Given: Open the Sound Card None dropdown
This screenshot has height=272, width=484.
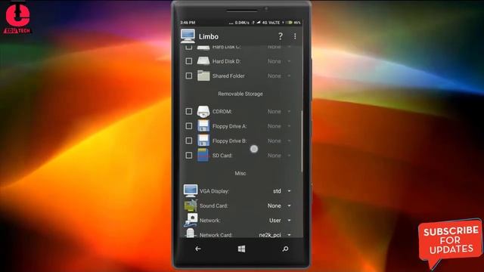Looking at the screenshot, I should coord(279,206).
